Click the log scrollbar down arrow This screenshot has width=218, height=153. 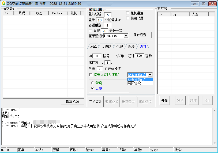tap(215, 143)
